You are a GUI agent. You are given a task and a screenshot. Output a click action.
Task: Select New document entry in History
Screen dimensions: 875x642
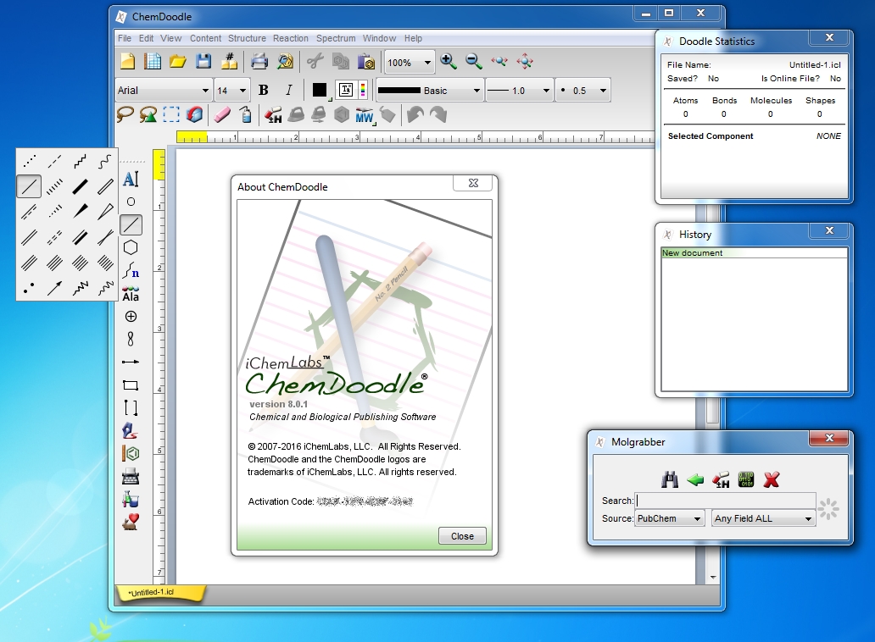pos(754,253)
